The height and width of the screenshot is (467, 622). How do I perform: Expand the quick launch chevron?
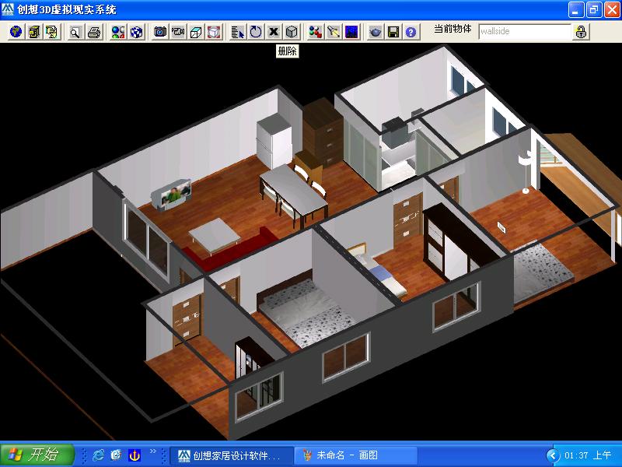[153, 451]
